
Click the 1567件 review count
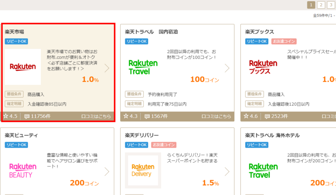click(160, 116)
